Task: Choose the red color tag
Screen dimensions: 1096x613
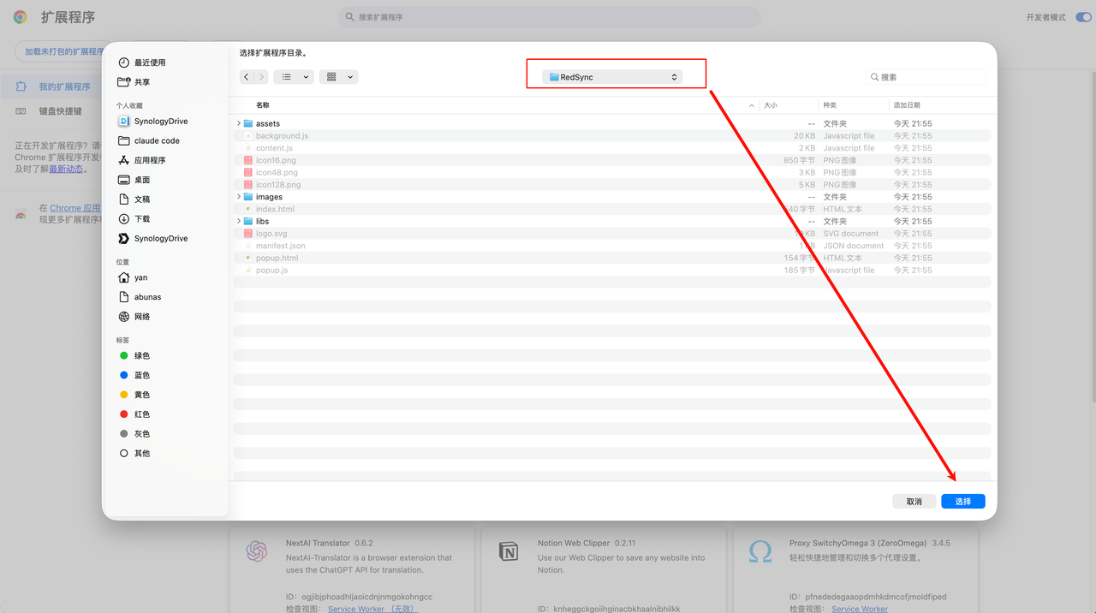Action: coord(141,414)
